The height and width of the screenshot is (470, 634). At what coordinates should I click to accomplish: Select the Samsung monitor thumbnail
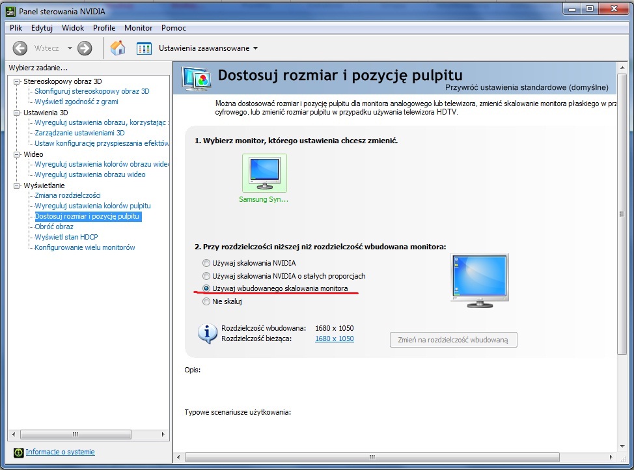click(x=264, y=173)
